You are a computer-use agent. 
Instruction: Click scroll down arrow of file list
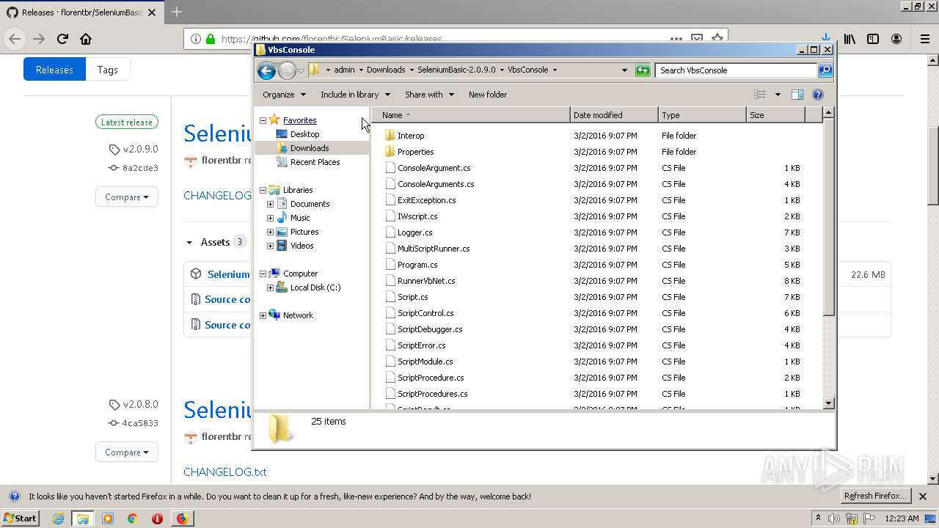[828, 403]
